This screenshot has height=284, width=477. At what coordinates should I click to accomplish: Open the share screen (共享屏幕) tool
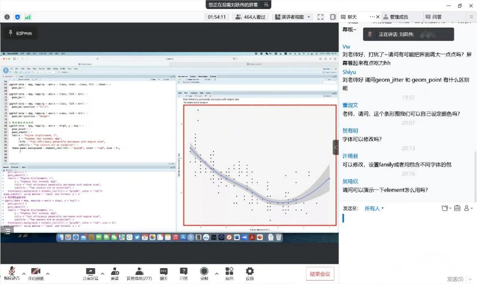pyautogui.click(x=90, y=272)
